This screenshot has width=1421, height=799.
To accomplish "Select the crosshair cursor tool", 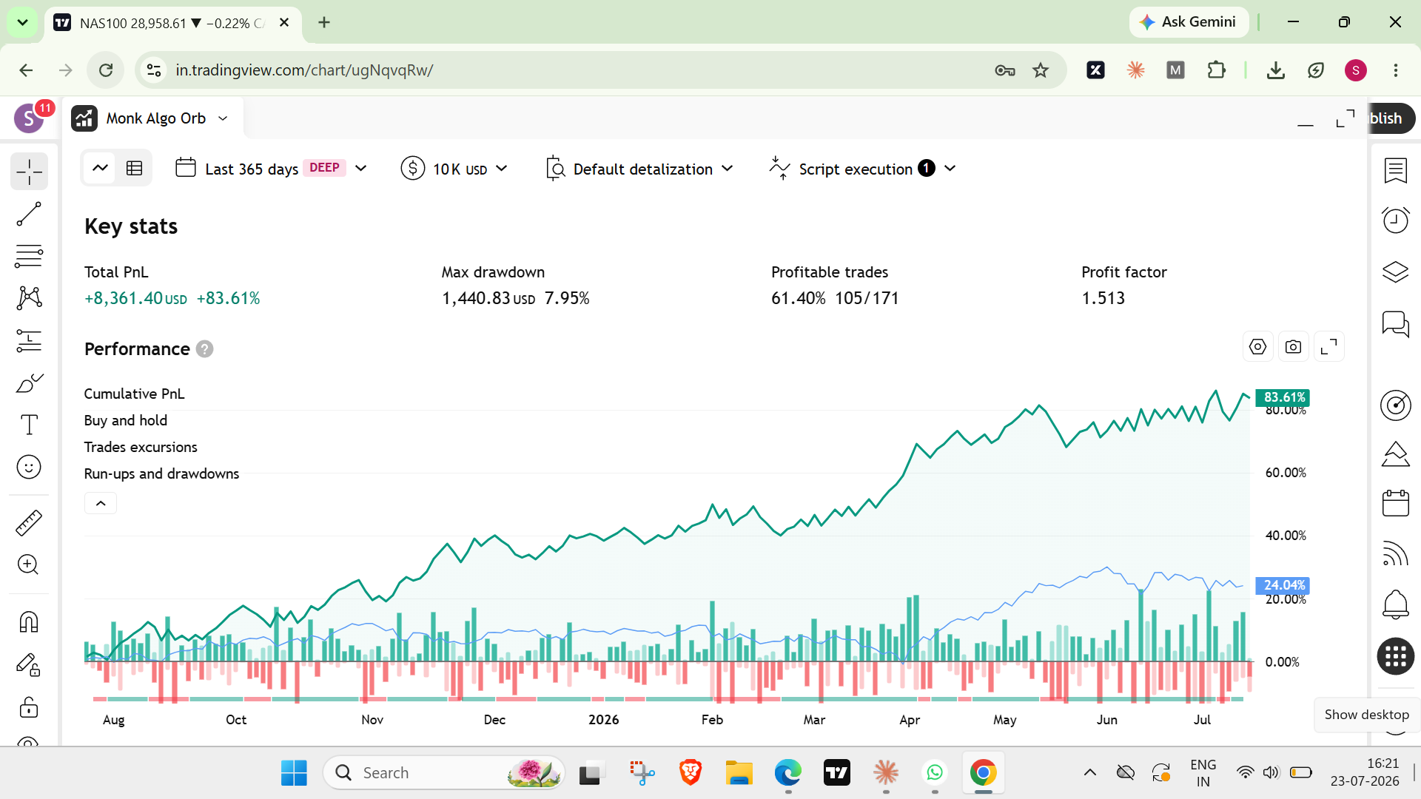I will (x=29, y=172).
